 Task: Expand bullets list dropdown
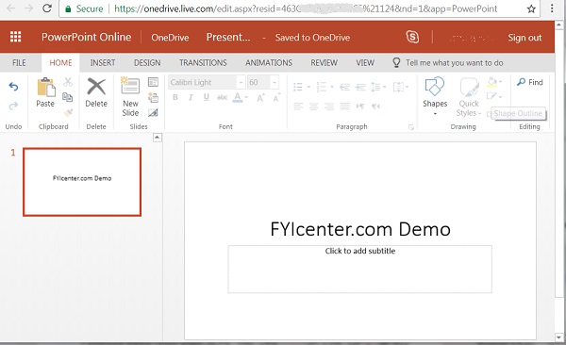point(308,87)
